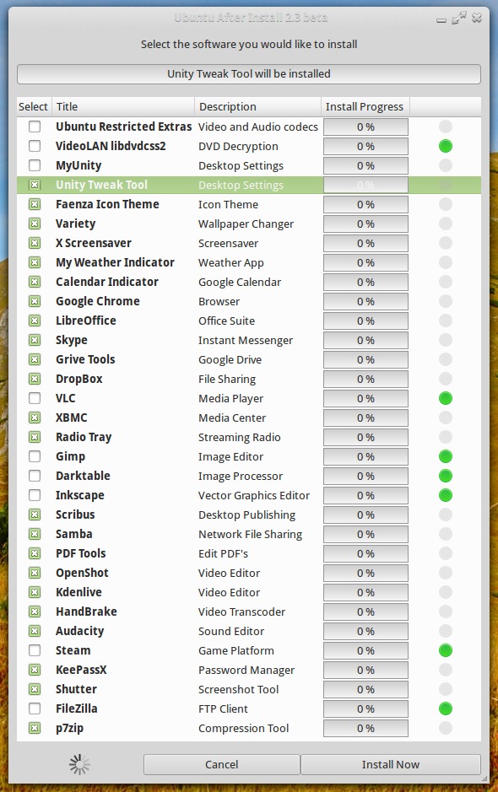The image size is (498, 792).
Task: Click the loading spinner icon
Action: [79, 765]
